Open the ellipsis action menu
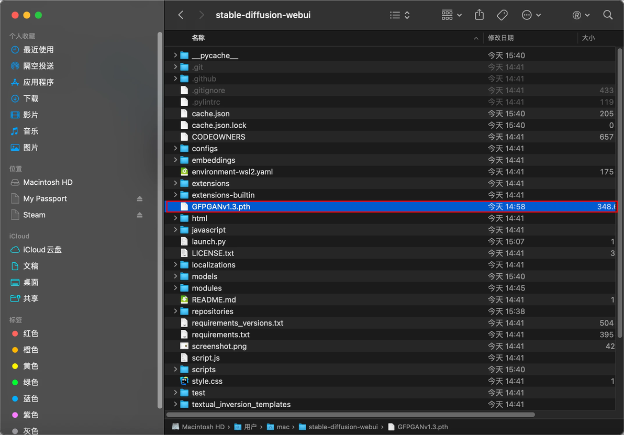 (x=531, y=15)
